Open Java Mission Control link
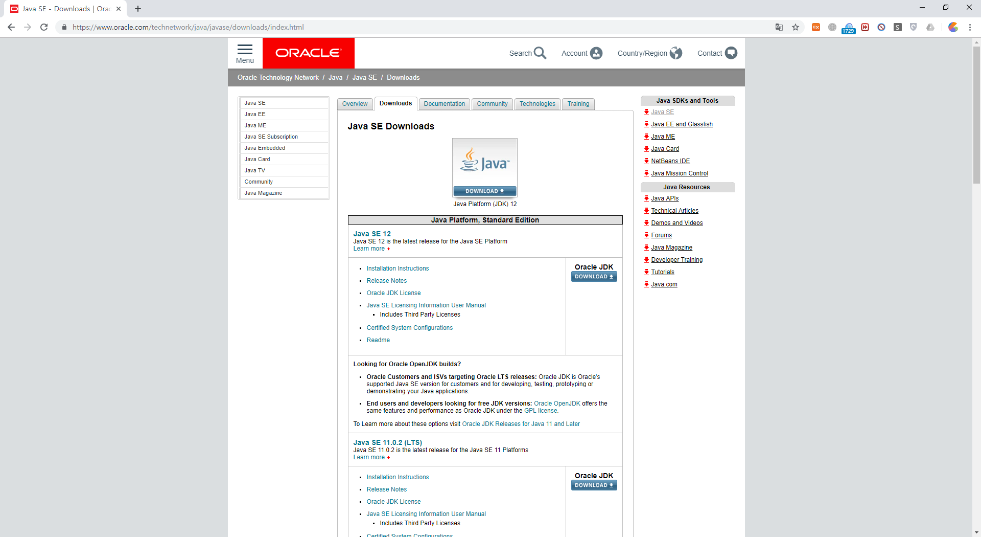 [x=680, y=173]
